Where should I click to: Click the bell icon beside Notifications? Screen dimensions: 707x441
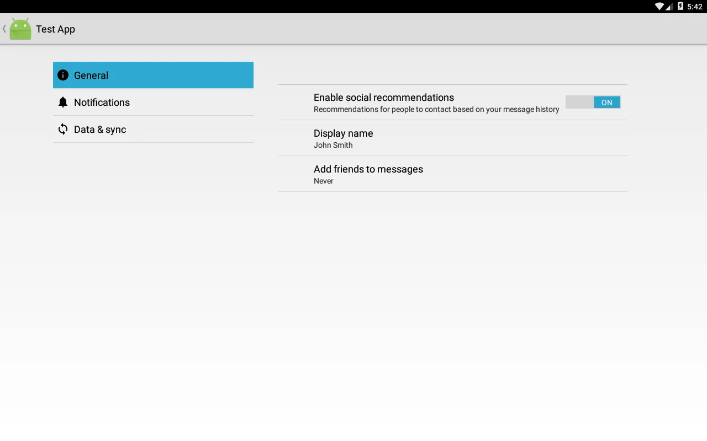click(63, 102)
